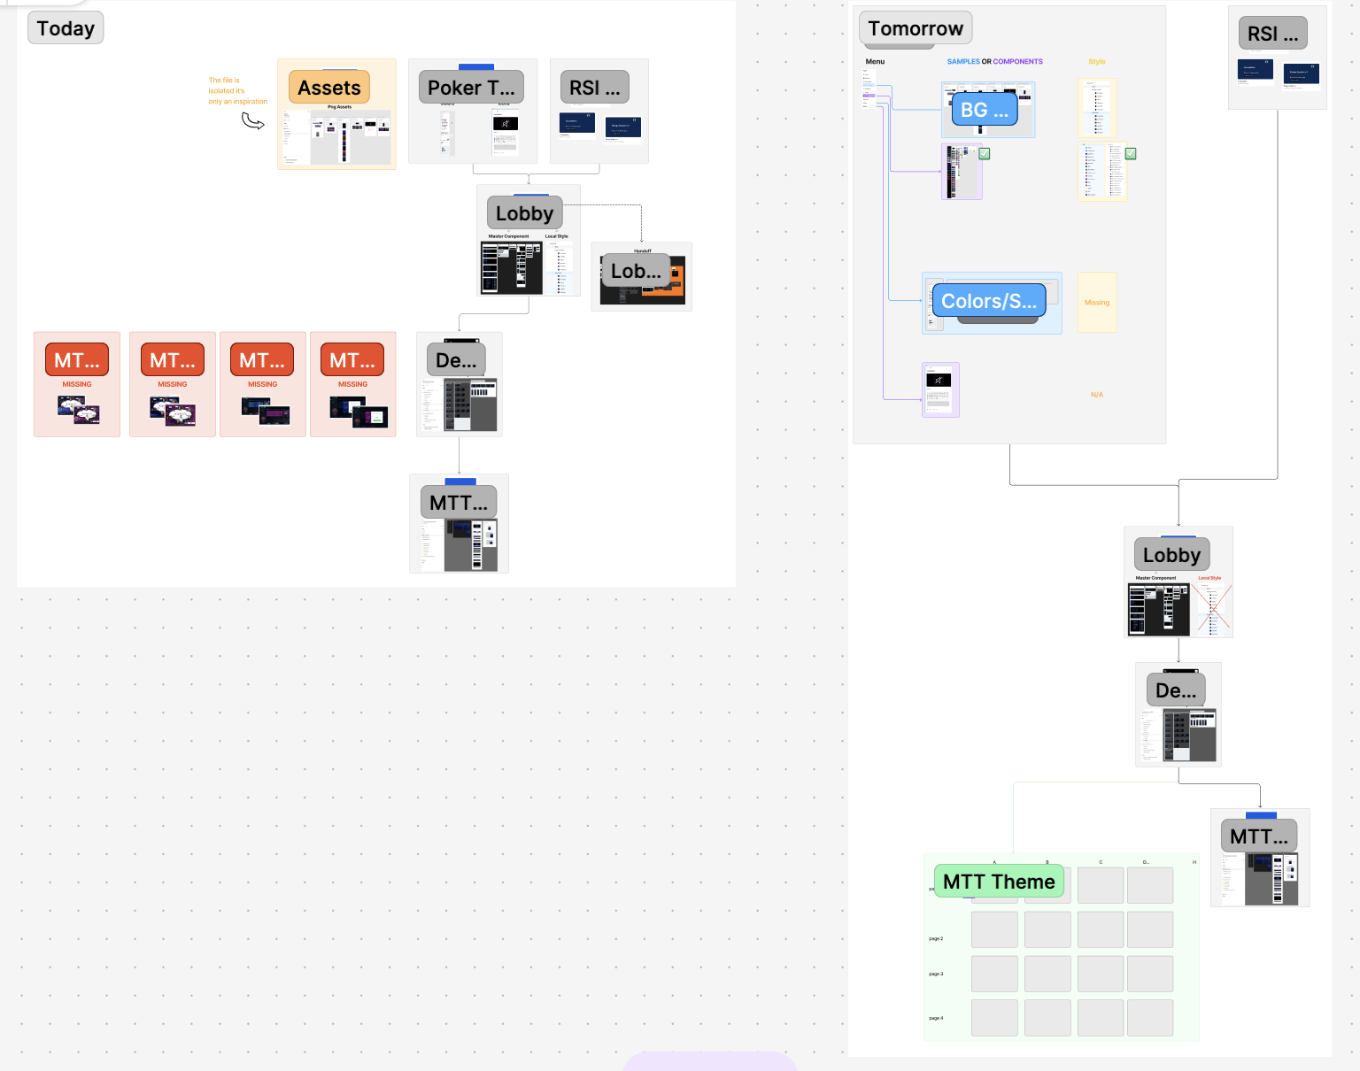The height and width of the screenshot is (1071, 1360).
Task: Select the blue "BG ..." label
Action: point(985,110)
